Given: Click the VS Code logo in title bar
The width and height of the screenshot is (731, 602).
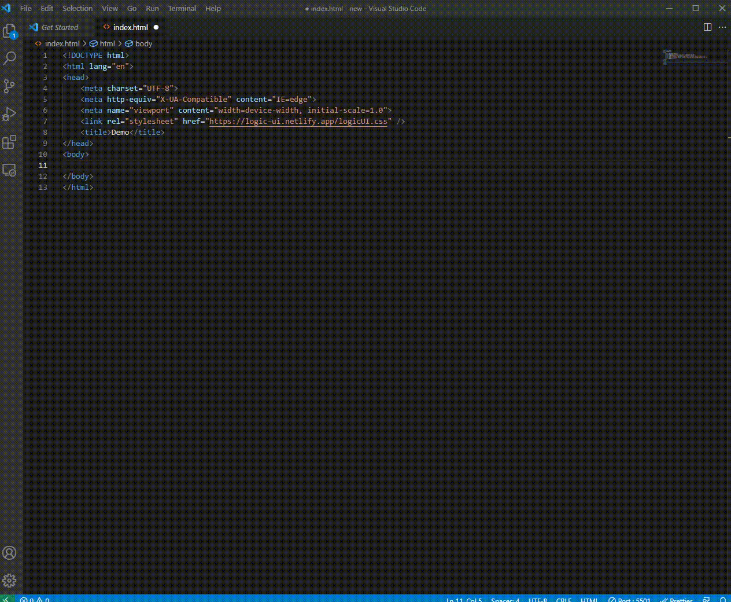Looking at the screenshot, I should 6,8.
